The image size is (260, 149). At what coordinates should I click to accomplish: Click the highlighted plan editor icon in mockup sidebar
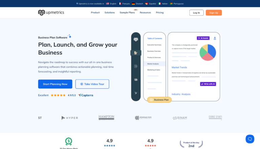point(136,53)
